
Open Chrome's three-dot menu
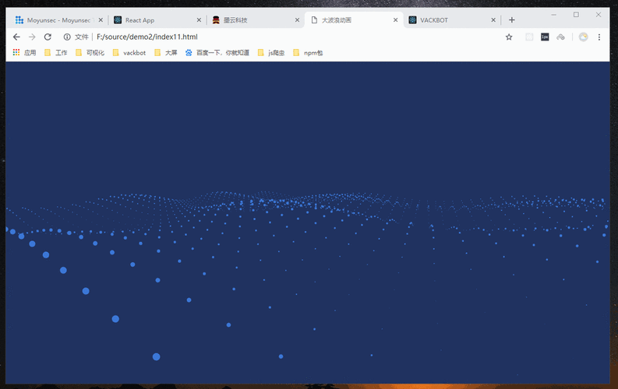tap(599, 37)
